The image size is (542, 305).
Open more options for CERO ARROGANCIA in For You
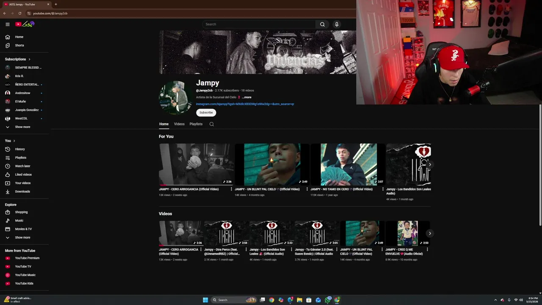tap(231, 189)
